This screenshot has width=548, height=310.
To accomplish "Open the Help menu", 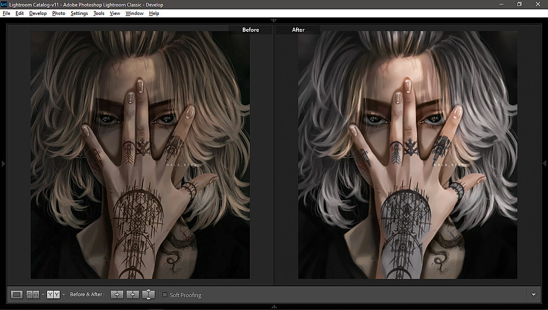I will [154, 13].
